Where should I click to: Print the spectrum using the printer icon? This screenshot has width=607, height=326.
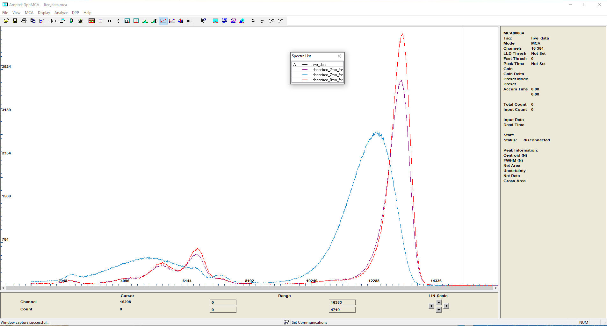(x=24, y=21)
